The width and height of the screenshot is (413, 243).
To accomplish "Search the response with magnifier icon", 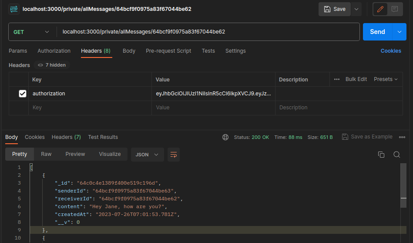I will 396,155.
